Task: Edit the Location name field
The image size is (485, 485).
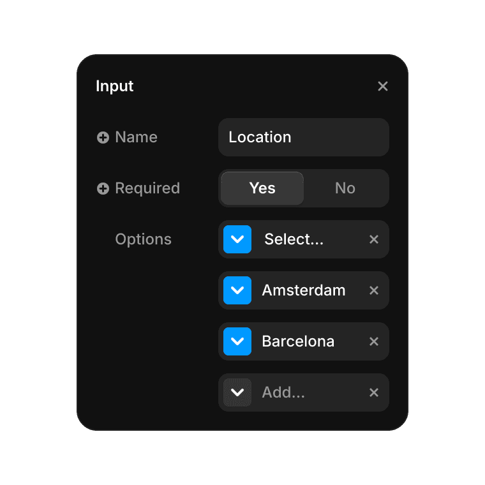Action: (x=303, y=137)
